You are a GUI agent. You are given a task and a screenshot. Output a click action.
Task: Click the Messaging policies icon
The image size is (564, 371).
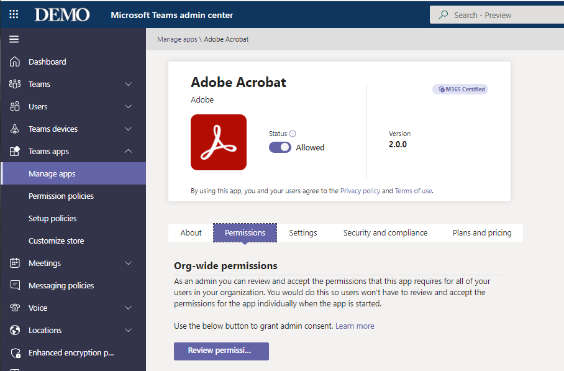[15, 285]
